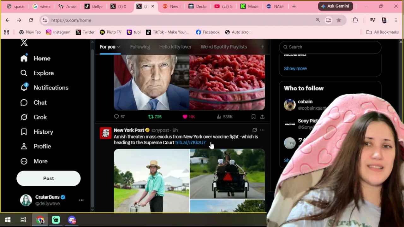Switch to the Following tab
404x227 pixels.
(x=140, y=47)
